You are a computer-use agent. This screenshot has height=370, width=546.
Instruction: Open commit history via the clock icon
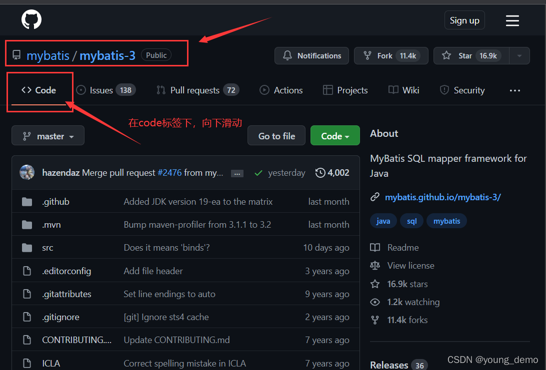pyautogui.click(x=320, y=172)
